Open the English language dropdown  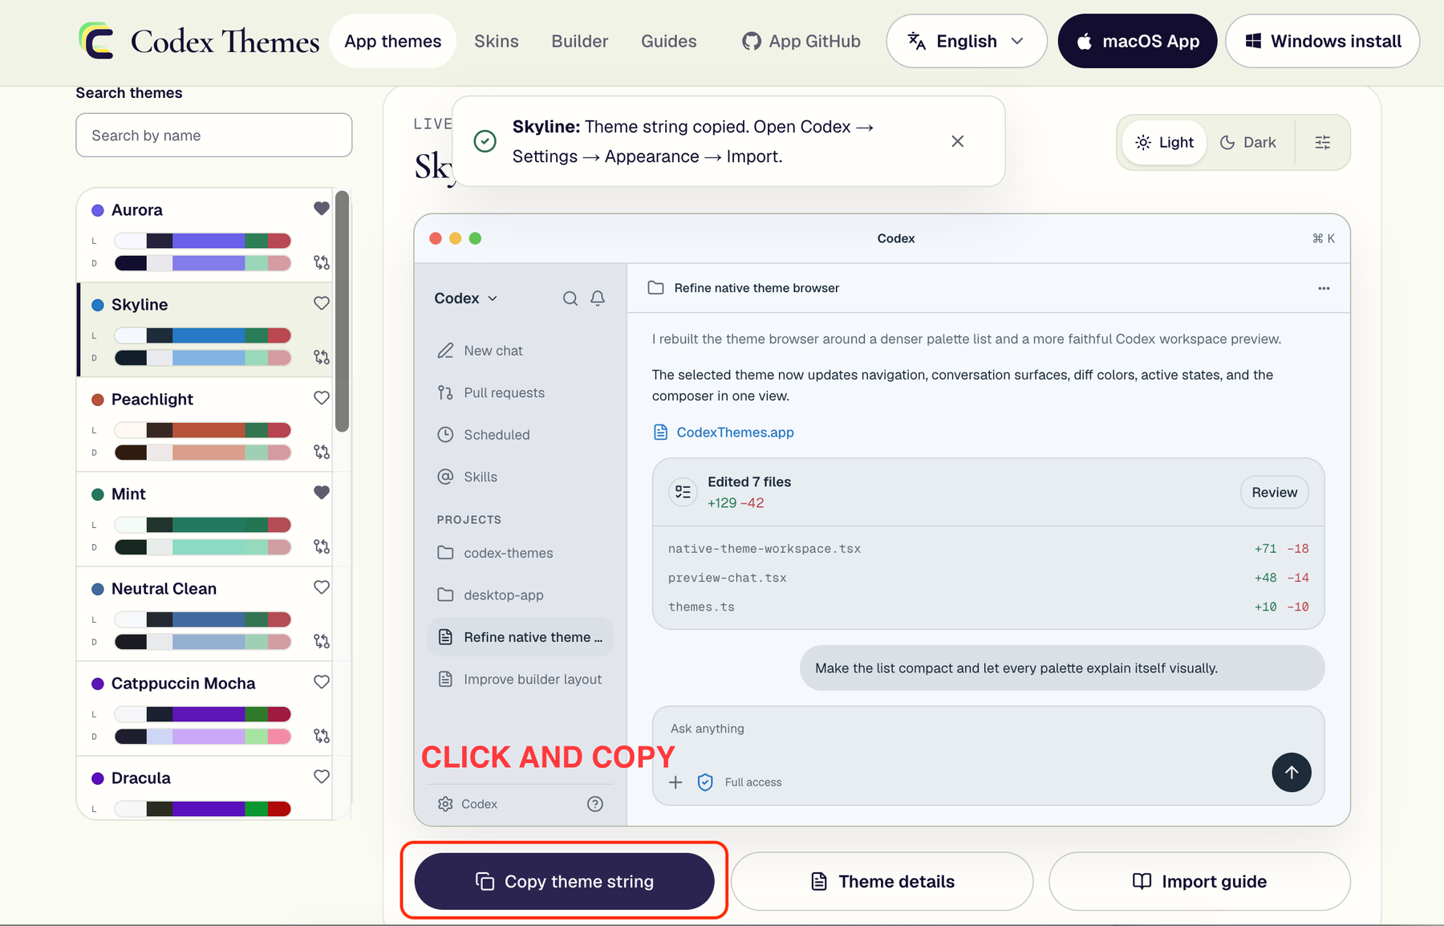966,41
